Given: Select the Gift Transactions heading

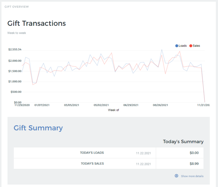Looking at the screenshot, I should click(36, 23).
